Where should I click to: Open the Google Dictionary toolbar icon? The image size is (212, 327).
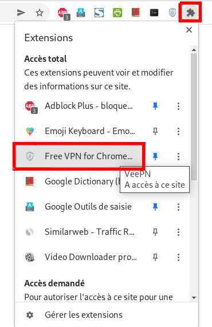(135, 13)
